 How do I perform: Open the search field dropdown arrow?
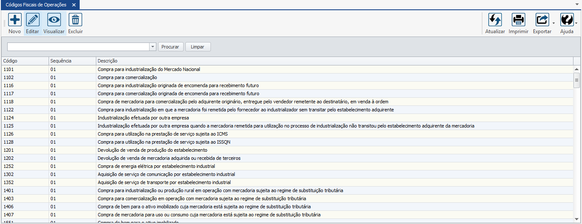(x=153, y=47)
